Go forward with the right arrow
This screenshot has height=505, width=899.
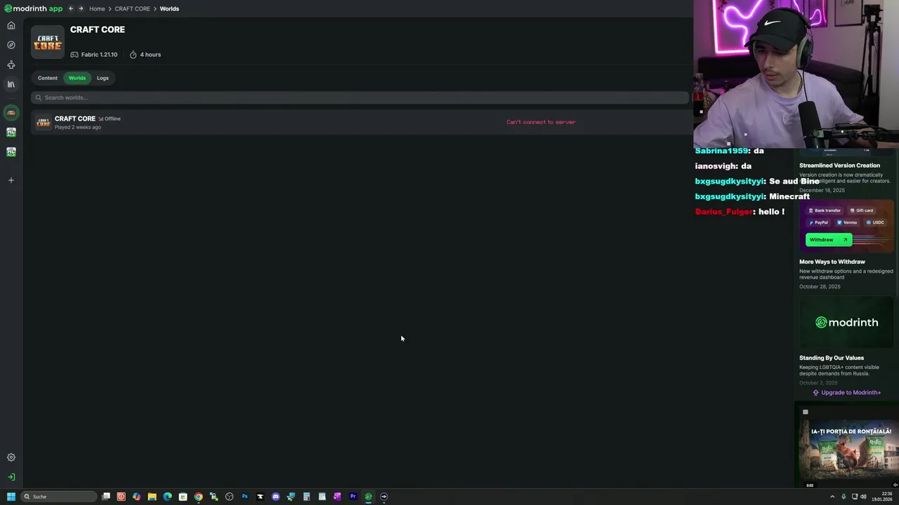[x=81, y=8]
